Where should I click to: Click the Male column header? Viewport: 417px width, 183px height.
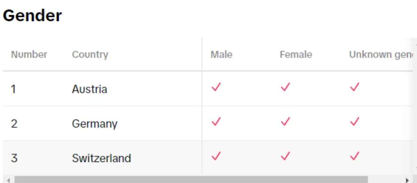(x=222, y=54)
